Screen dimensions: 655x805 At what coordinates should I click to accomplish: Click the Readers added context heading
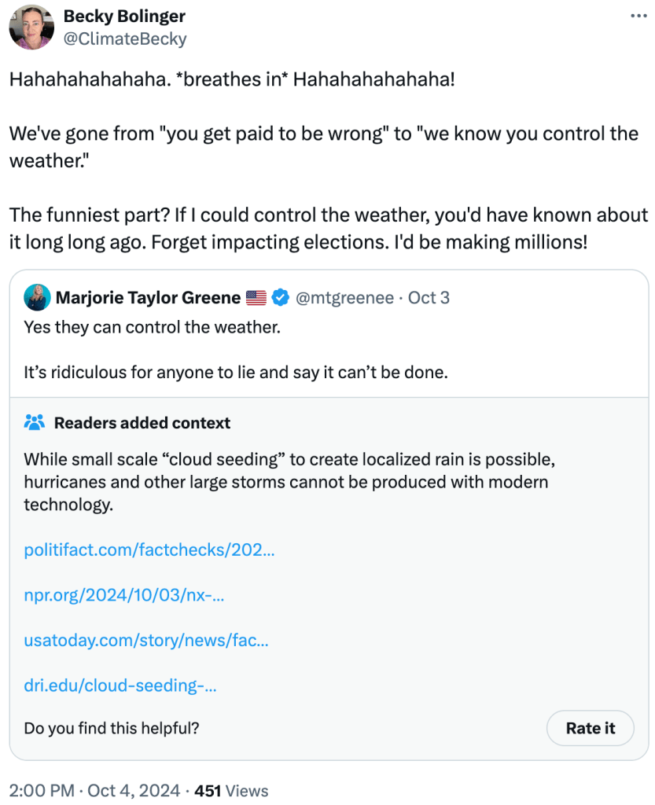[142, 423]
